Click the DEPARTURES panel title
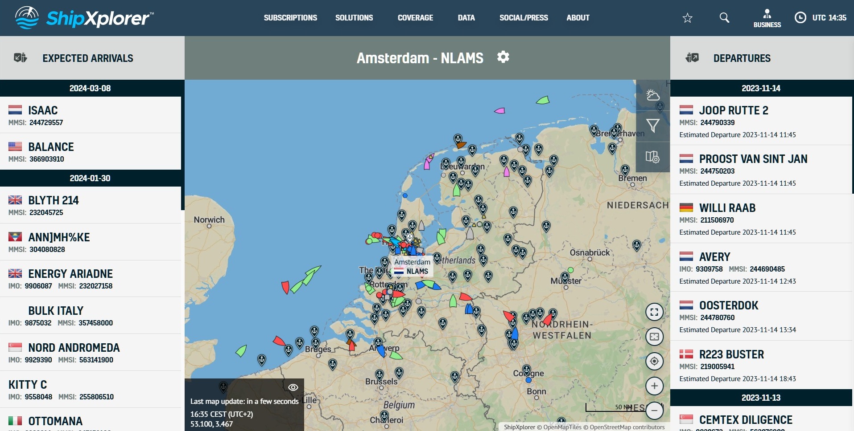Image resolution: width=854 pixels, height=431 pixels. click(742, 58)
